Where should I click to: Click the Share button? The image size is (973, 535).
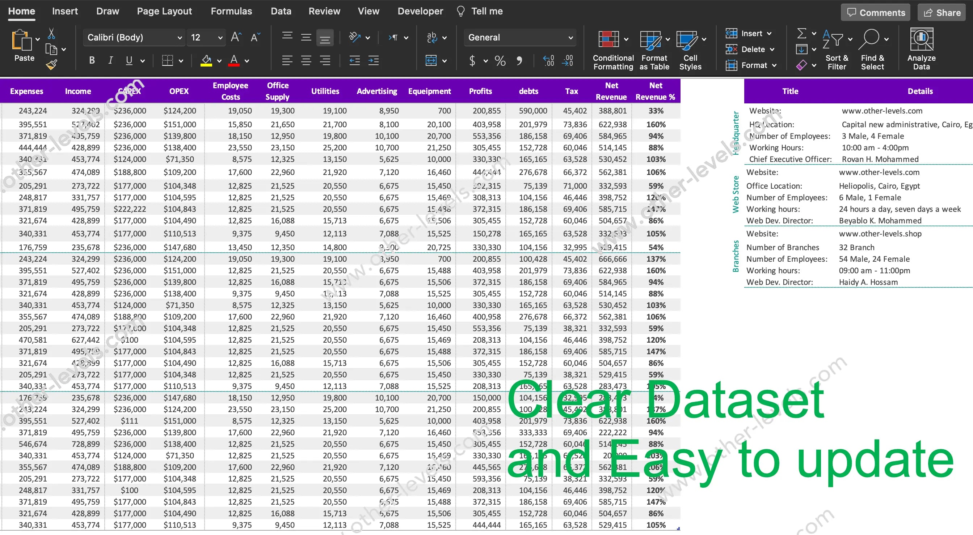(942, 12)
